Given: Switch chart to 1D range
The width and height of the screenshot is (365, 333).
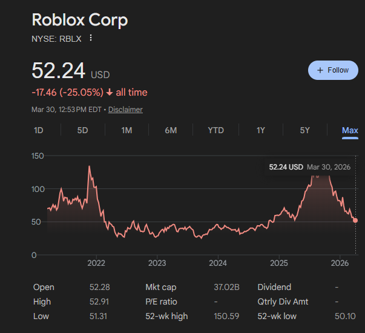Looking at the screenshot, I should pos(39,130).
